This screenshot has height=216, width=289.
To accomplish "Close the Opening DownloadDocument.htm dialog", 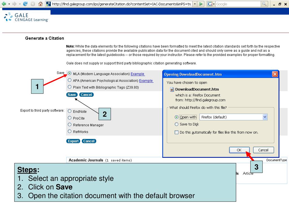I will pos(275,74).
